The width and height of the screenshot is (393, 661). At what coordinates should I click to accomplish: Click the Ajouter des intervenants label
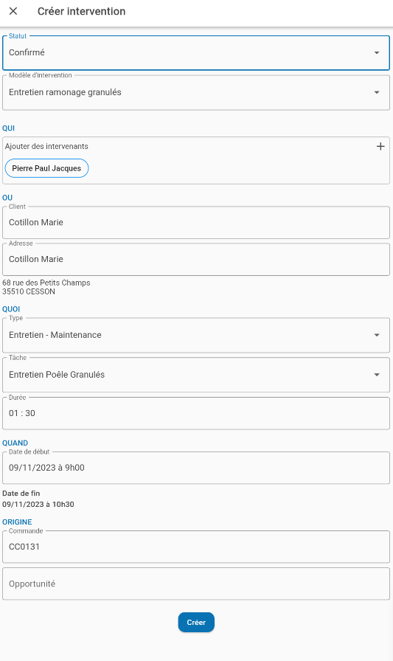[x=46, y=146]
